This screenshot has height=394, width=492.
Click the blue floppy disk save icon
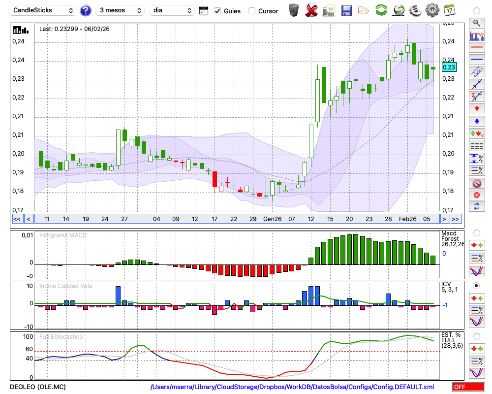click(x=346, y=10)
